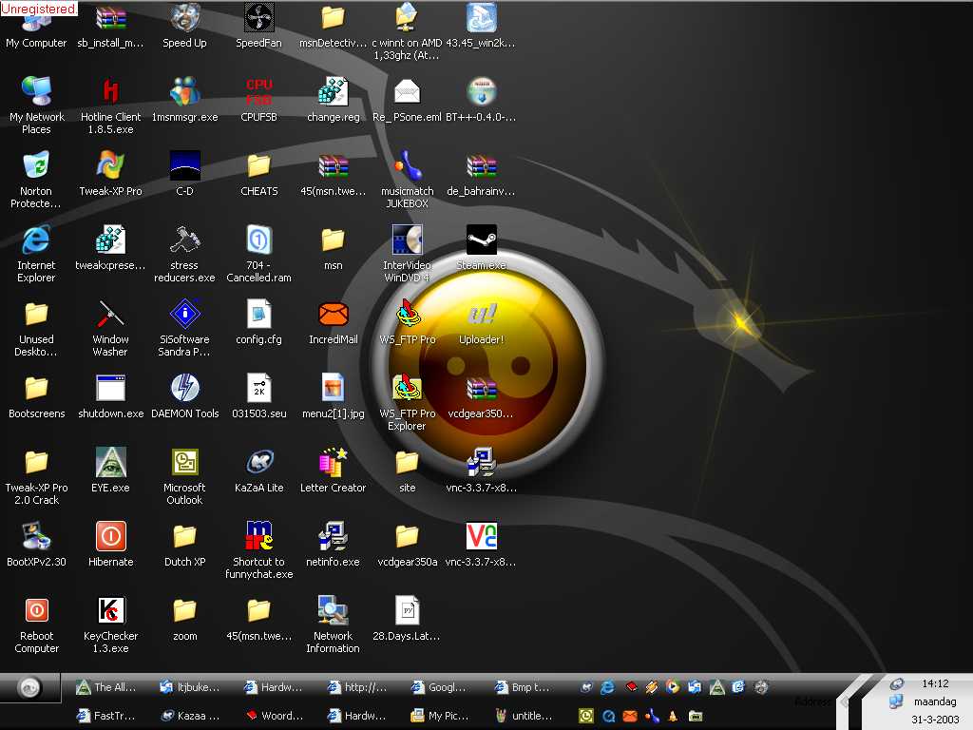
Task: Select the shutdown.exe icon
Action: coord(110,389)
